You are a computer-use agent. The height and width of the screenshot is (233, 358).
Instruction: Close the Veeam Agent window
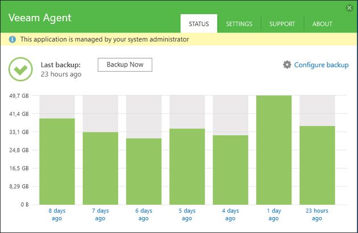pyautogui.click(x=349, y=8)
